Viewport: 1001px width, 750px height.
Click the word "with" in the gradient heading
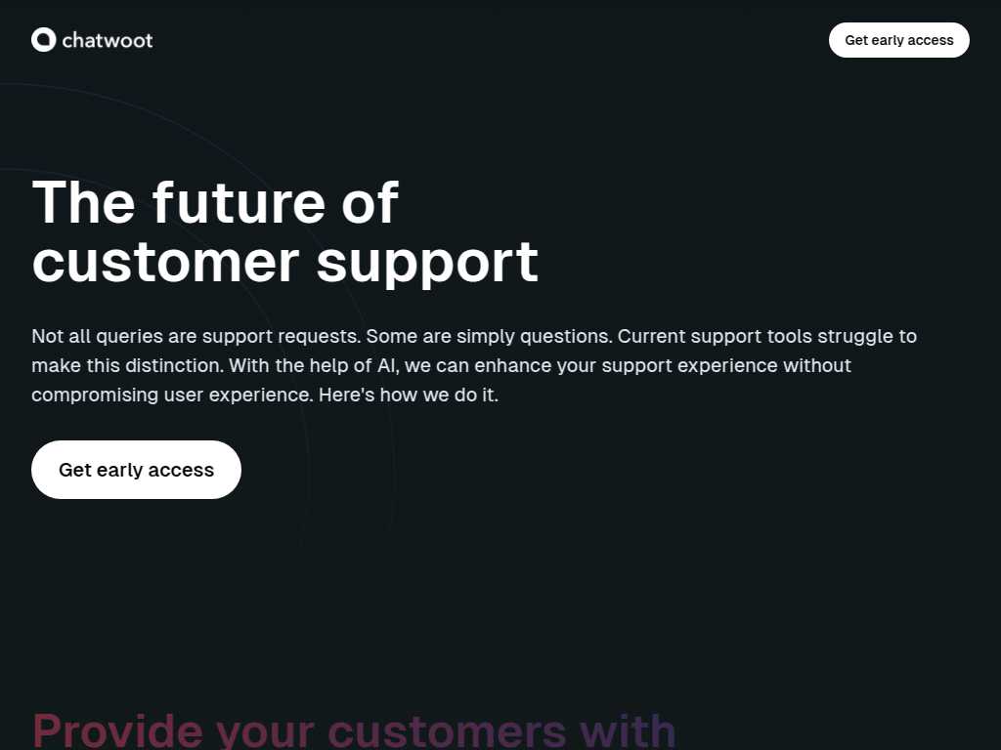coord(628,730)
